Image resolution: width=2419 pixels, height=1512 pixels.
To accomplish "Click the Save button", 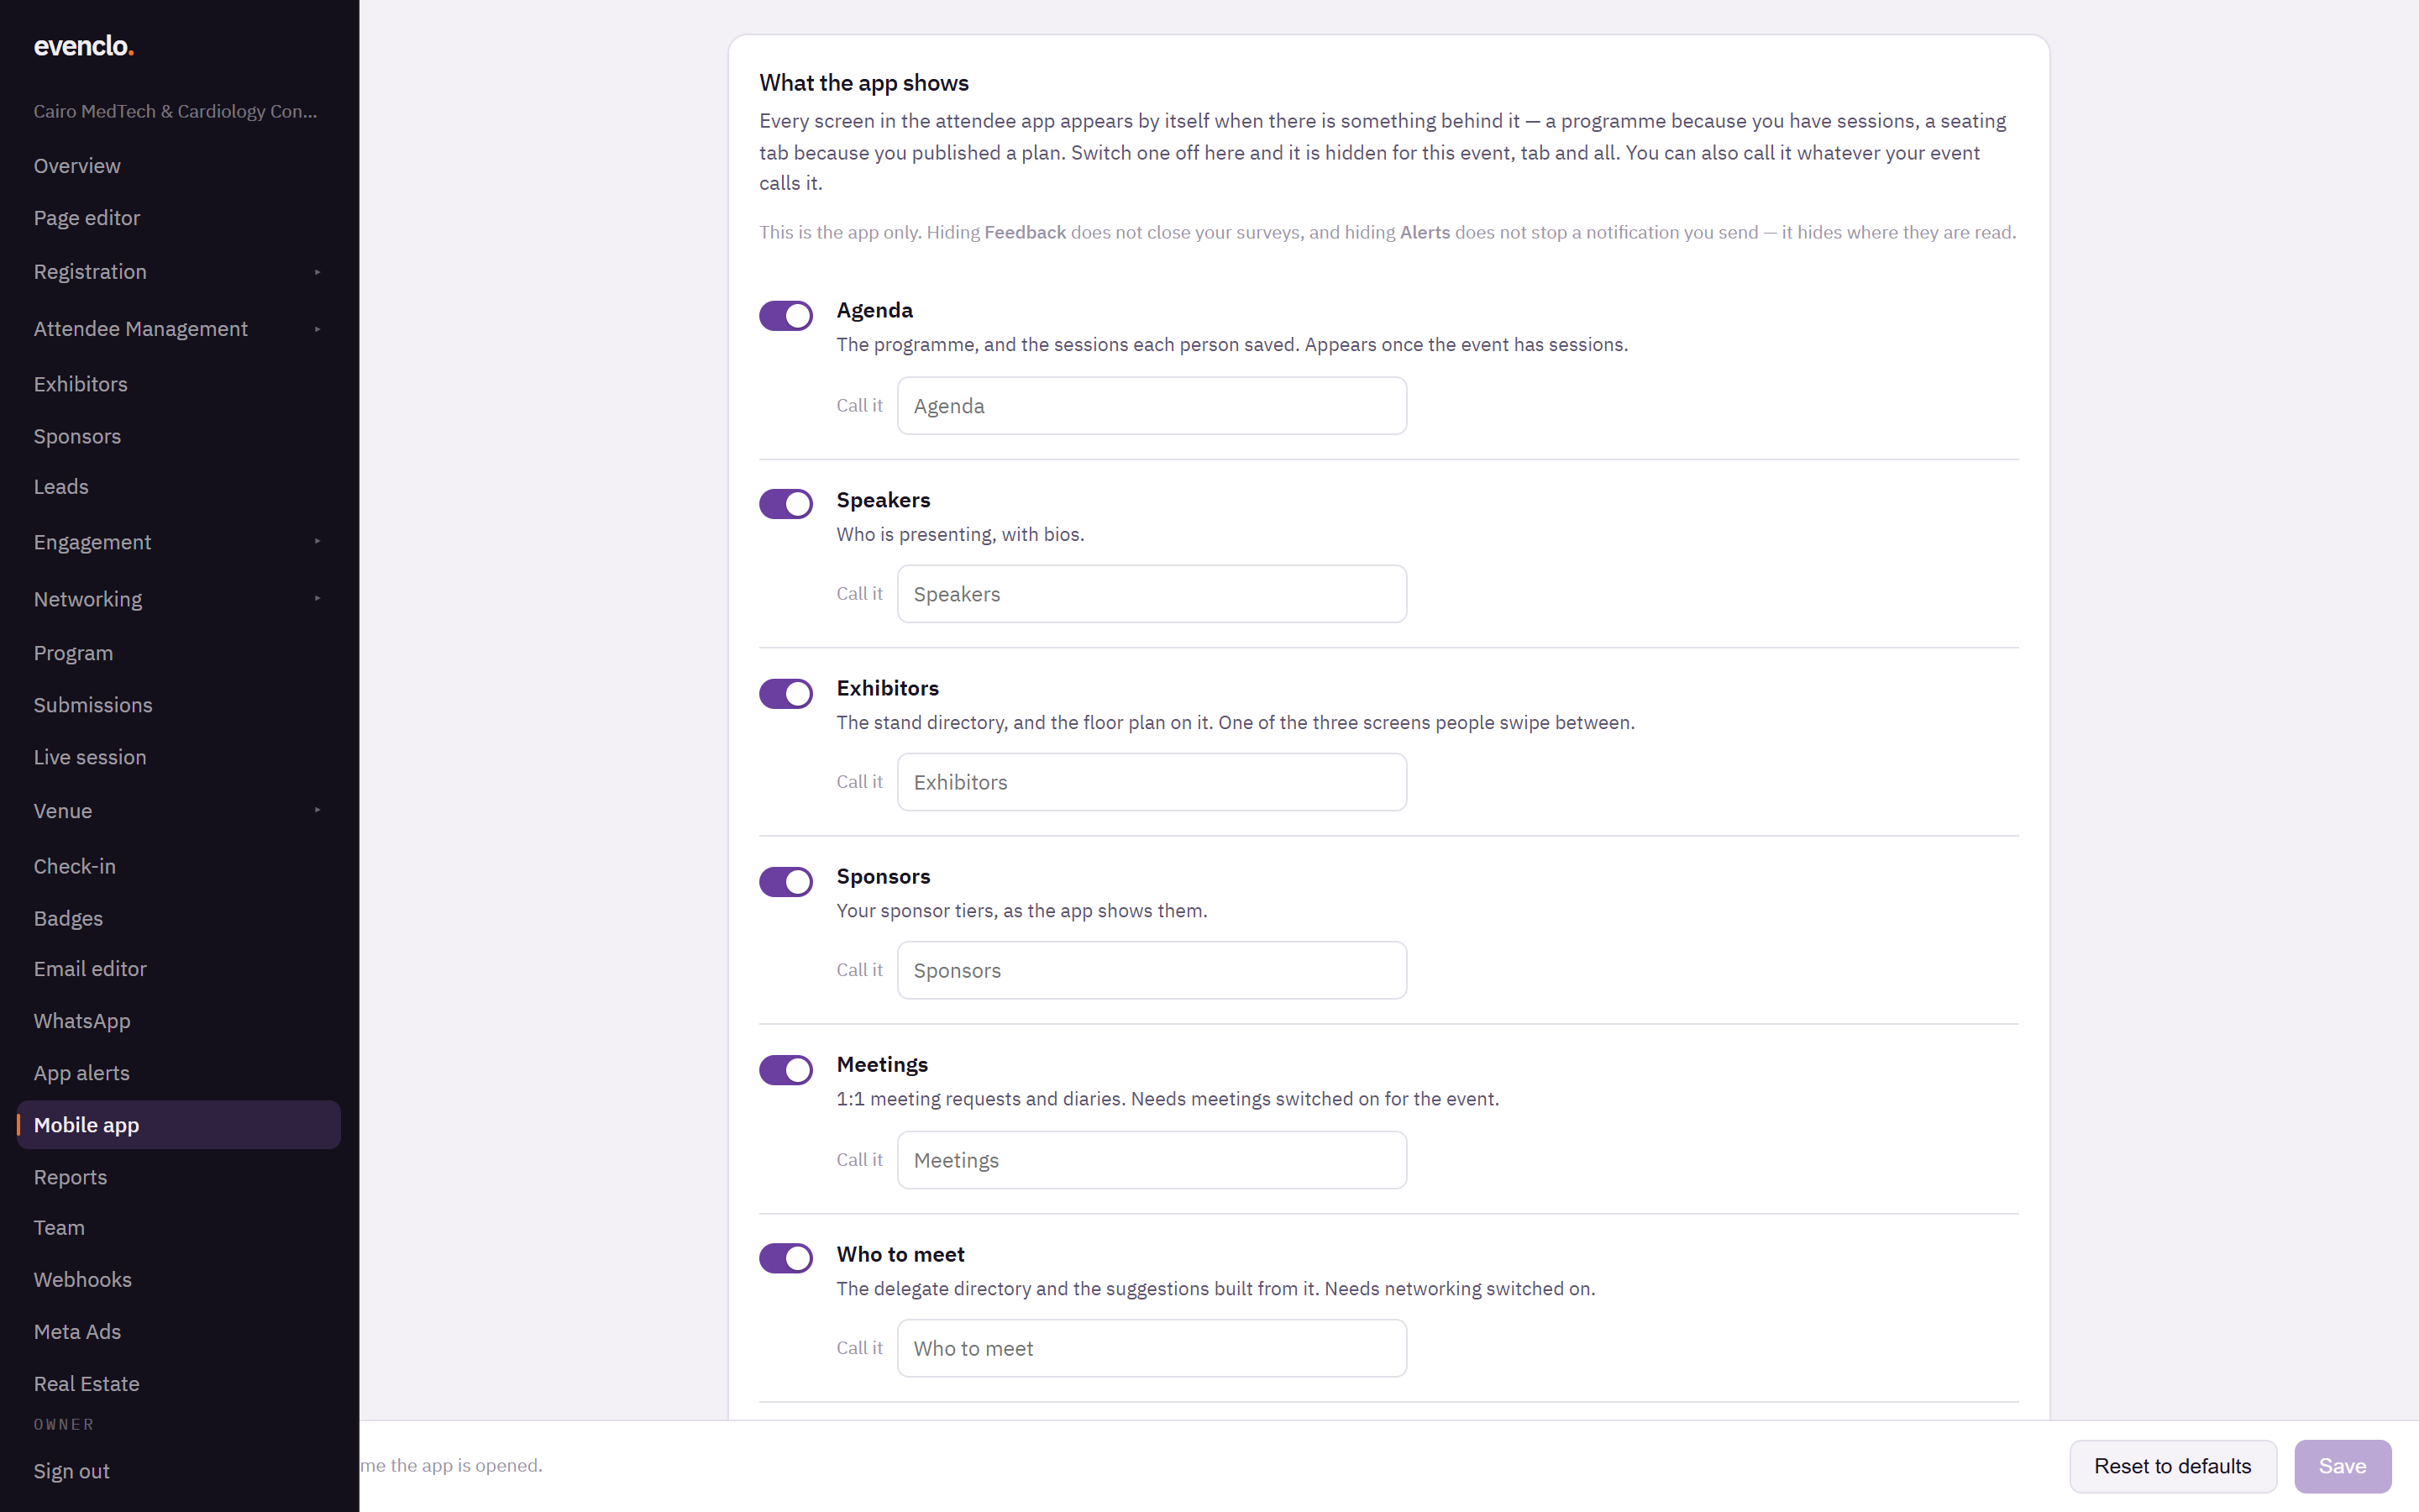I will point(2342,1466).
